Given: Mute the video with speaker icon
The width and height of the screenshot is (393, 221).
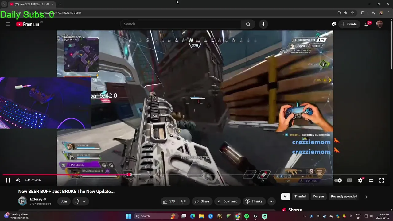Looking at the screenshot, I should 18,180.
